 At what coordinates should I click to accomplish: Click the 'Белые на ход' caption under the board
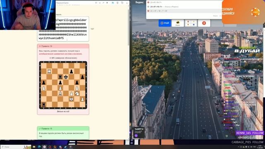[x=63, y=111]
